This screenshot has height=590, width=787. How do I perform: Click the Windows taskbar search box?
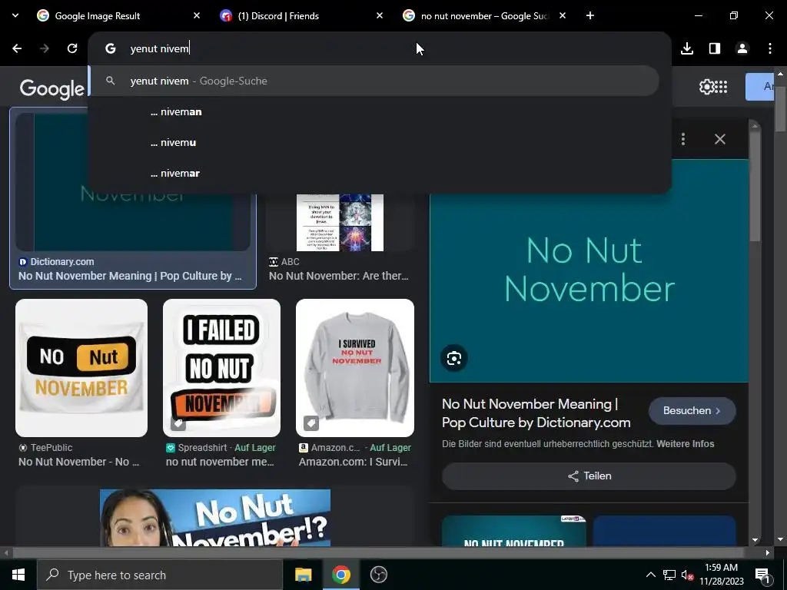(160, 575)
